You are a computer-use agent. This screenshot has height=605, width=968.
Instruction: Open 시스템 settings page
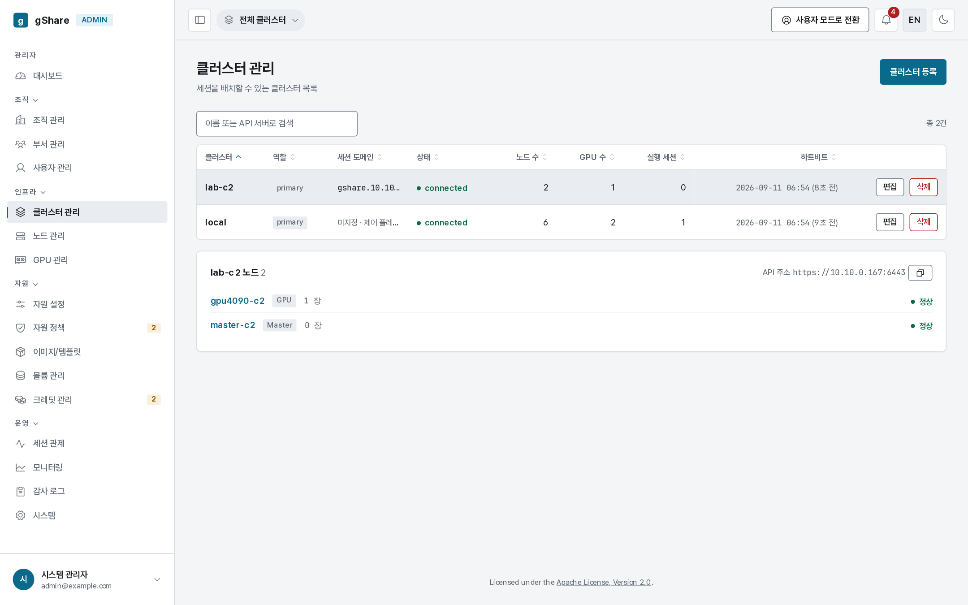click(87, 515)
